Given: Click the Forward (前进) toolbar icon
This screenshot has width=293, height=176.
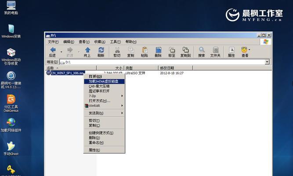Looking at the screenshot, I should [x=70, y=50].
